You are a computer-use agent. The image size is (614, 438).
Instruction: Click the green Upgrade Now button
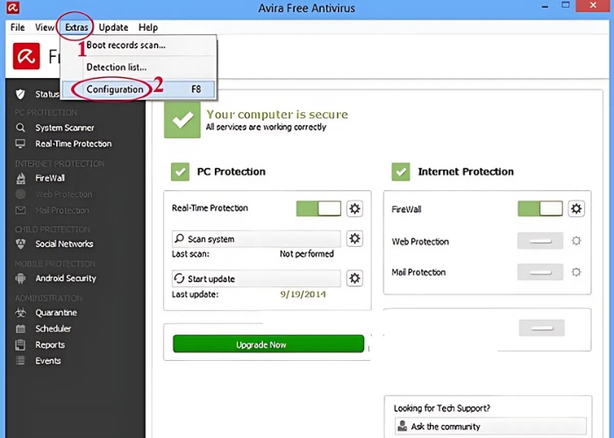(268, 344)
